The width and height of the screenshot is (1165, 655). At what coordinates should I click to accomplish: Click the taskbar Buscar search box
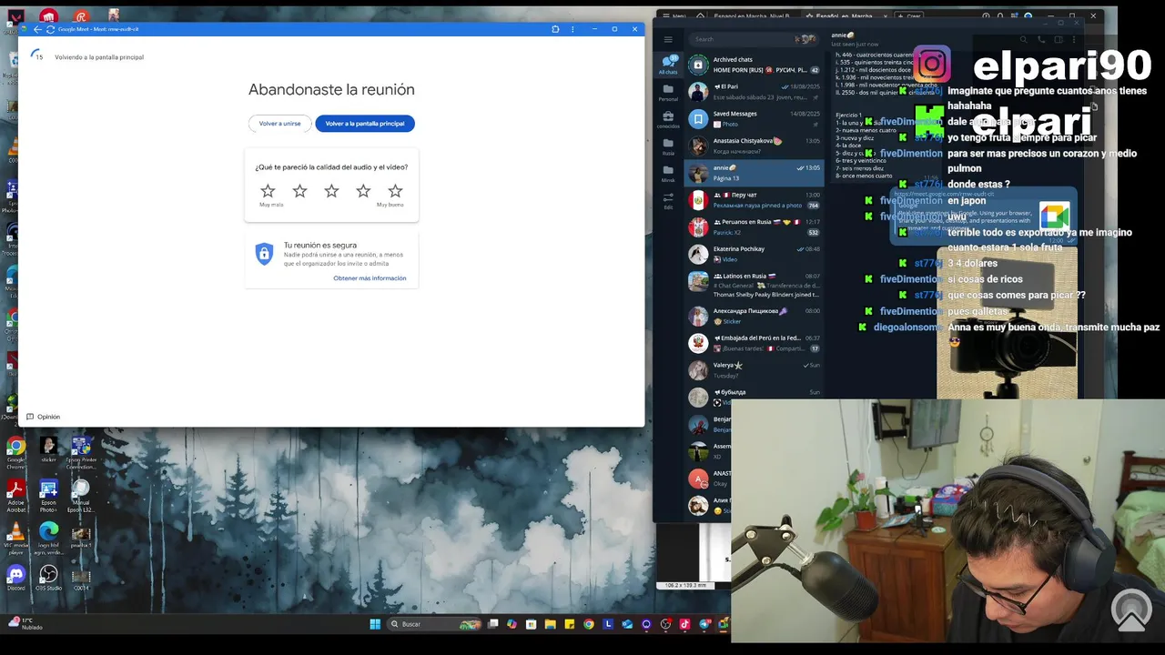tap(432, 624)
